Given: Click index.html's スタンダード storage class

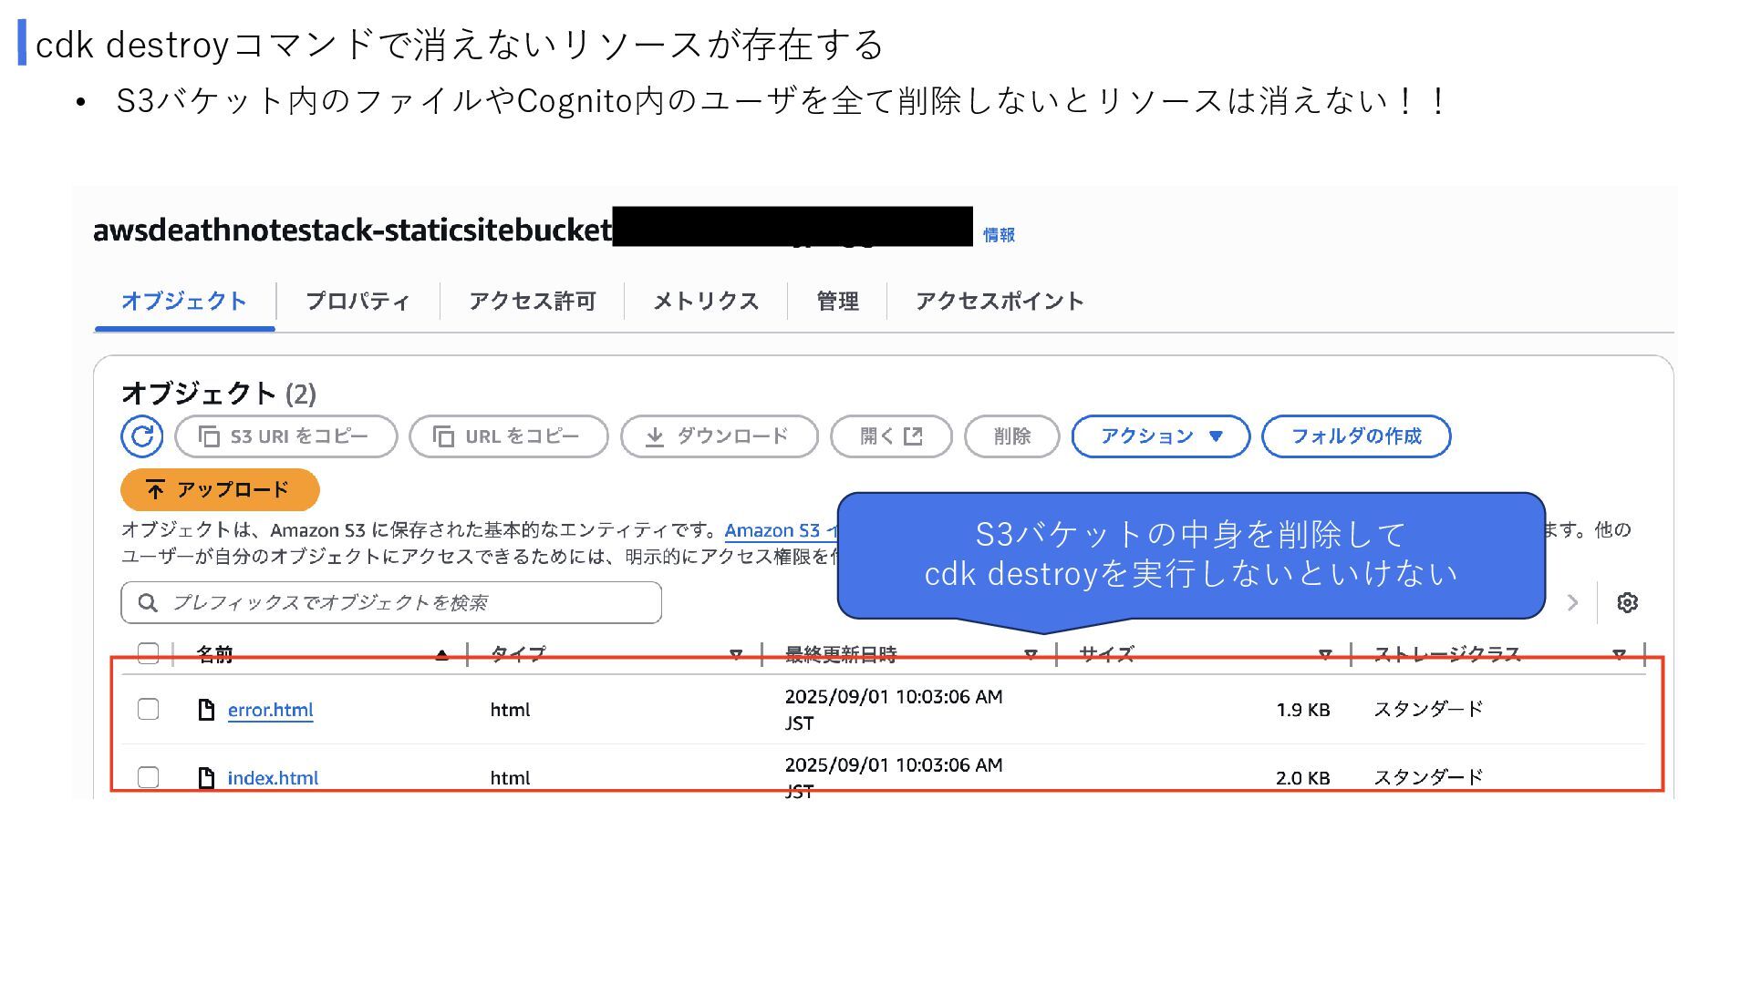Looking at the screenshot, I should [1428, 777].
